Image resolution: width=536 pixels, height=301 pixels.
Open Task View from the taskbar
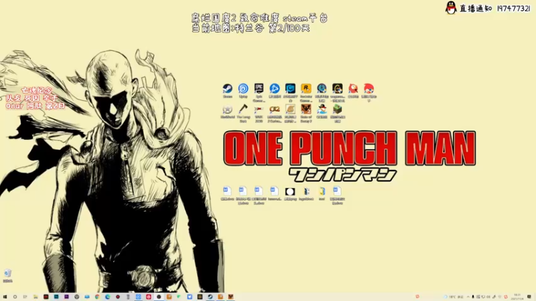(x=25, y=297)
